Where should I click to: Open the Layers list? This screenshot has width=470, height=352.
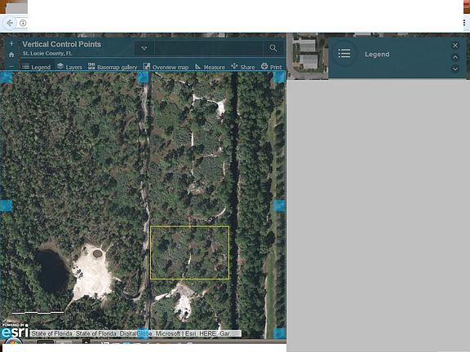[x=69, y=67]
